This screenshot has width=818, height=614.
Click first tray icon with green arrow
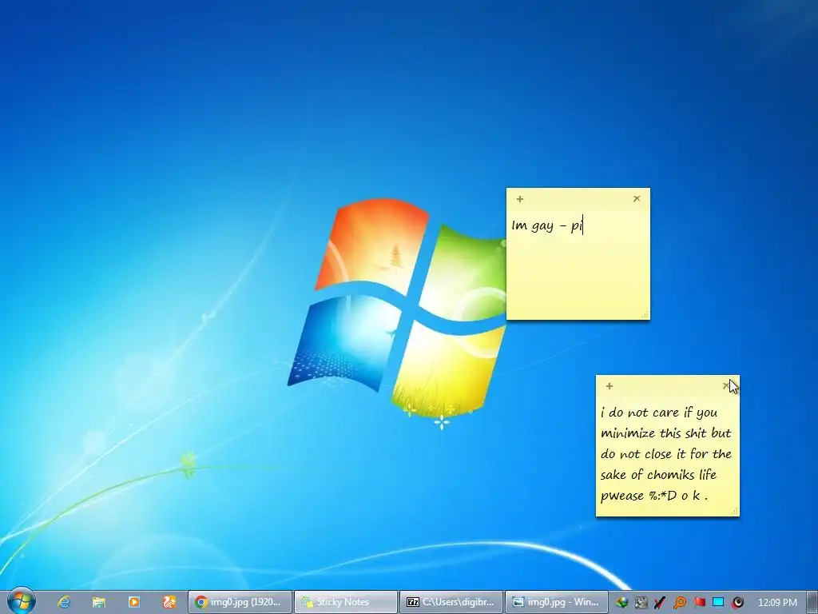coord(621,603)
